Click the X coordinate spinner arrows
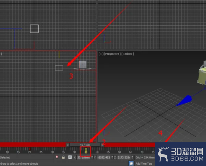The image size is (206, 166). click(x=92, y=157)
